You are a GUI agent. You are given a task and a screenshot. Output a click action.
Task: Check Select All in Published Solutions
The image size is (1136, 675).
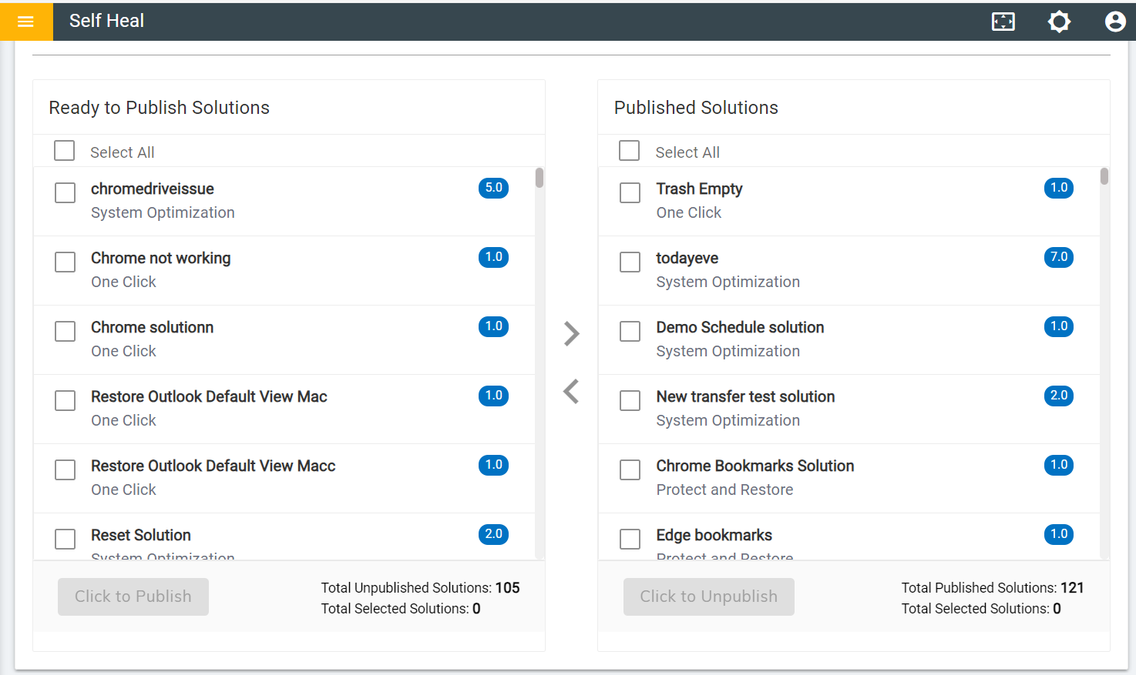pos(630,151)
